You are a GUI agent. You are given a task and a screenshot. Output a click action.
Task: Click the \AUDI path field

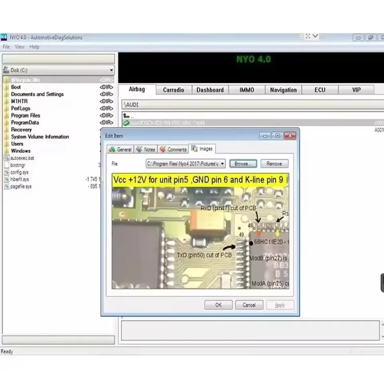[x=253, y=104]
